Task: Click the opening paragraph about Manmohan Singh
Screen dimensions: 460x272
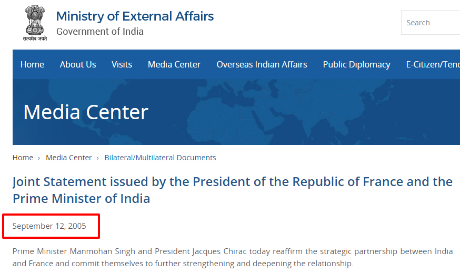Action: point(232,257)
